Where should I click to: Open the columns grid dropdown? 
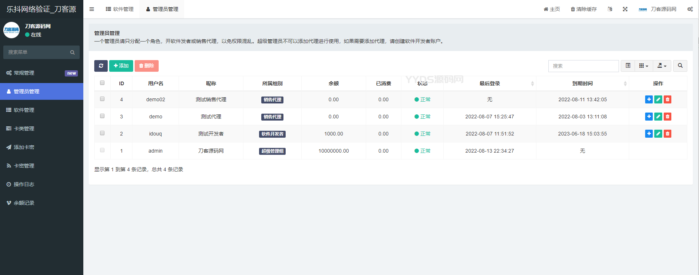tap(643, 66)
